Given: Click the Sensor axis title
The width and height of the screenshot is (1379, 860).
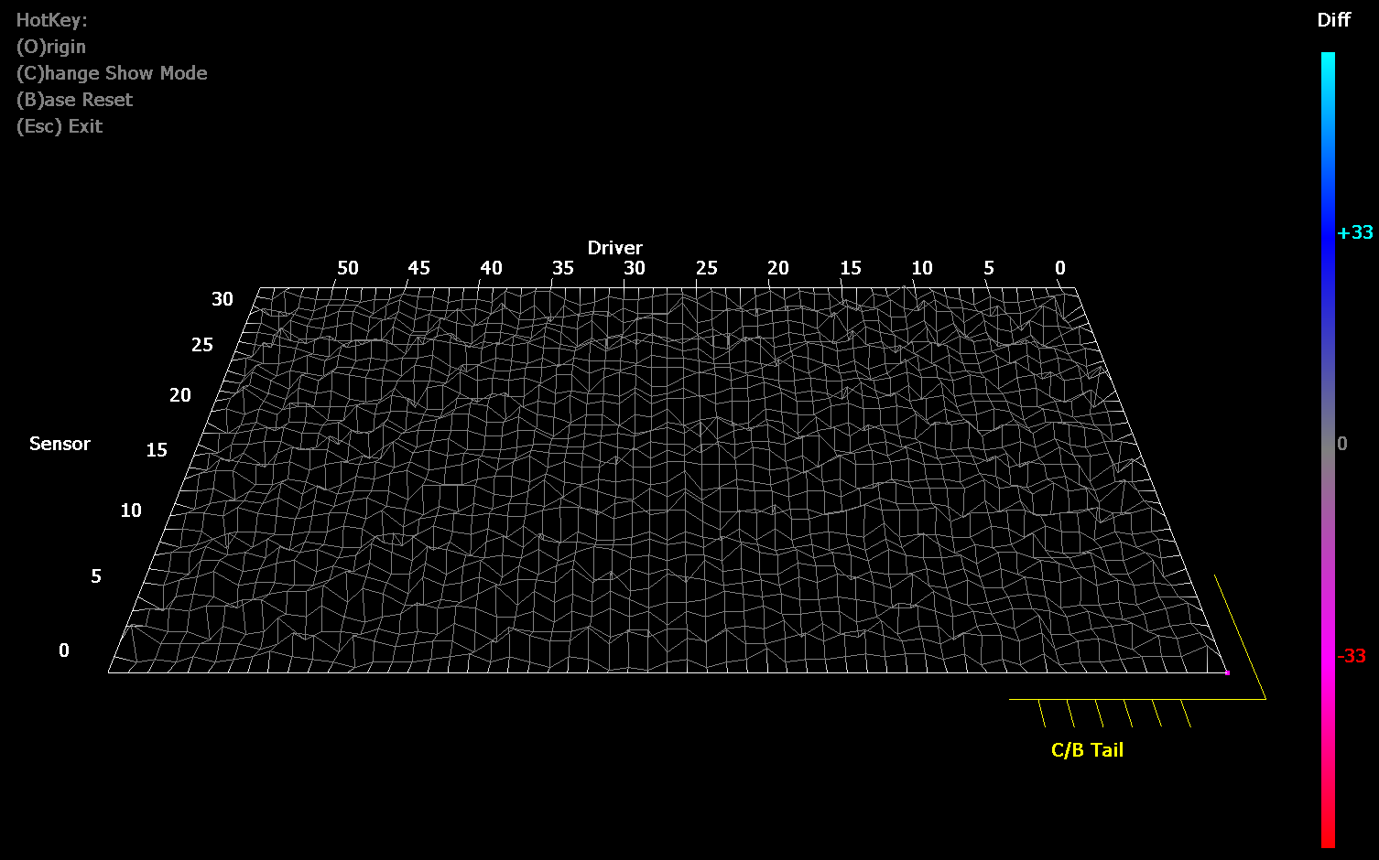Looking at the screenshot, I should (x=60, y=444).
